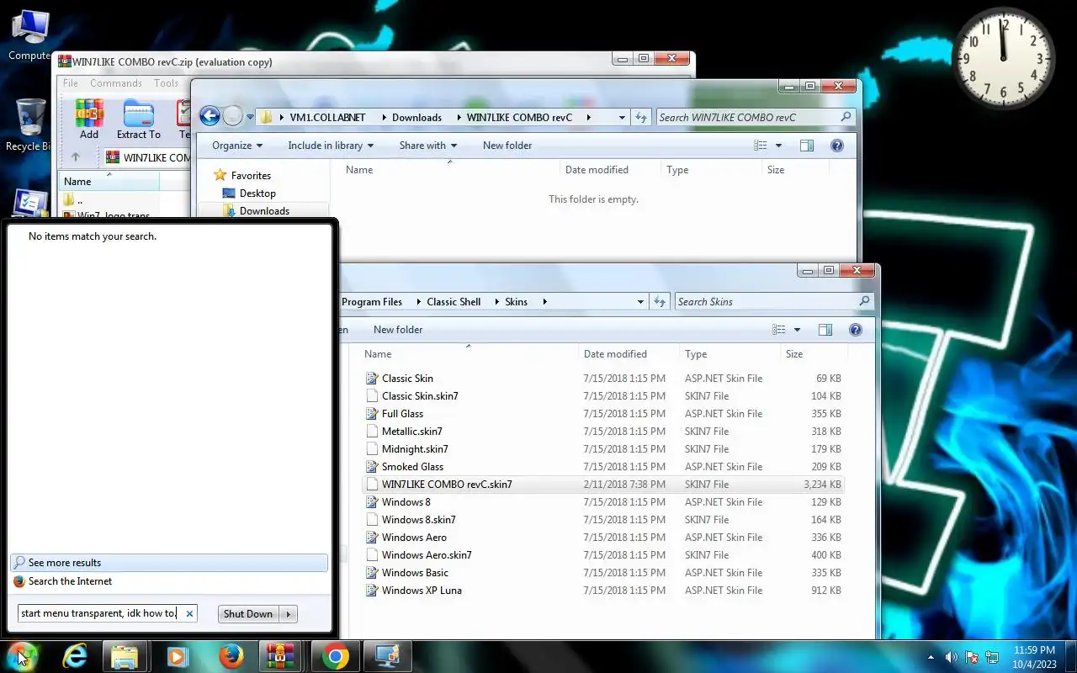Click the volume speaker tray icon
This screenshot has width=1077, height=673.
(x=952, y=657)
